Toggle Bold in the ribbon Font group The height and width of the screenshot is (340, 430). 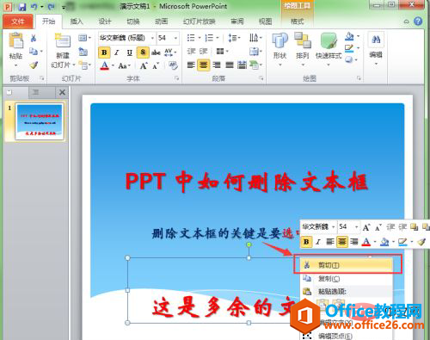[x=104, y=53]
